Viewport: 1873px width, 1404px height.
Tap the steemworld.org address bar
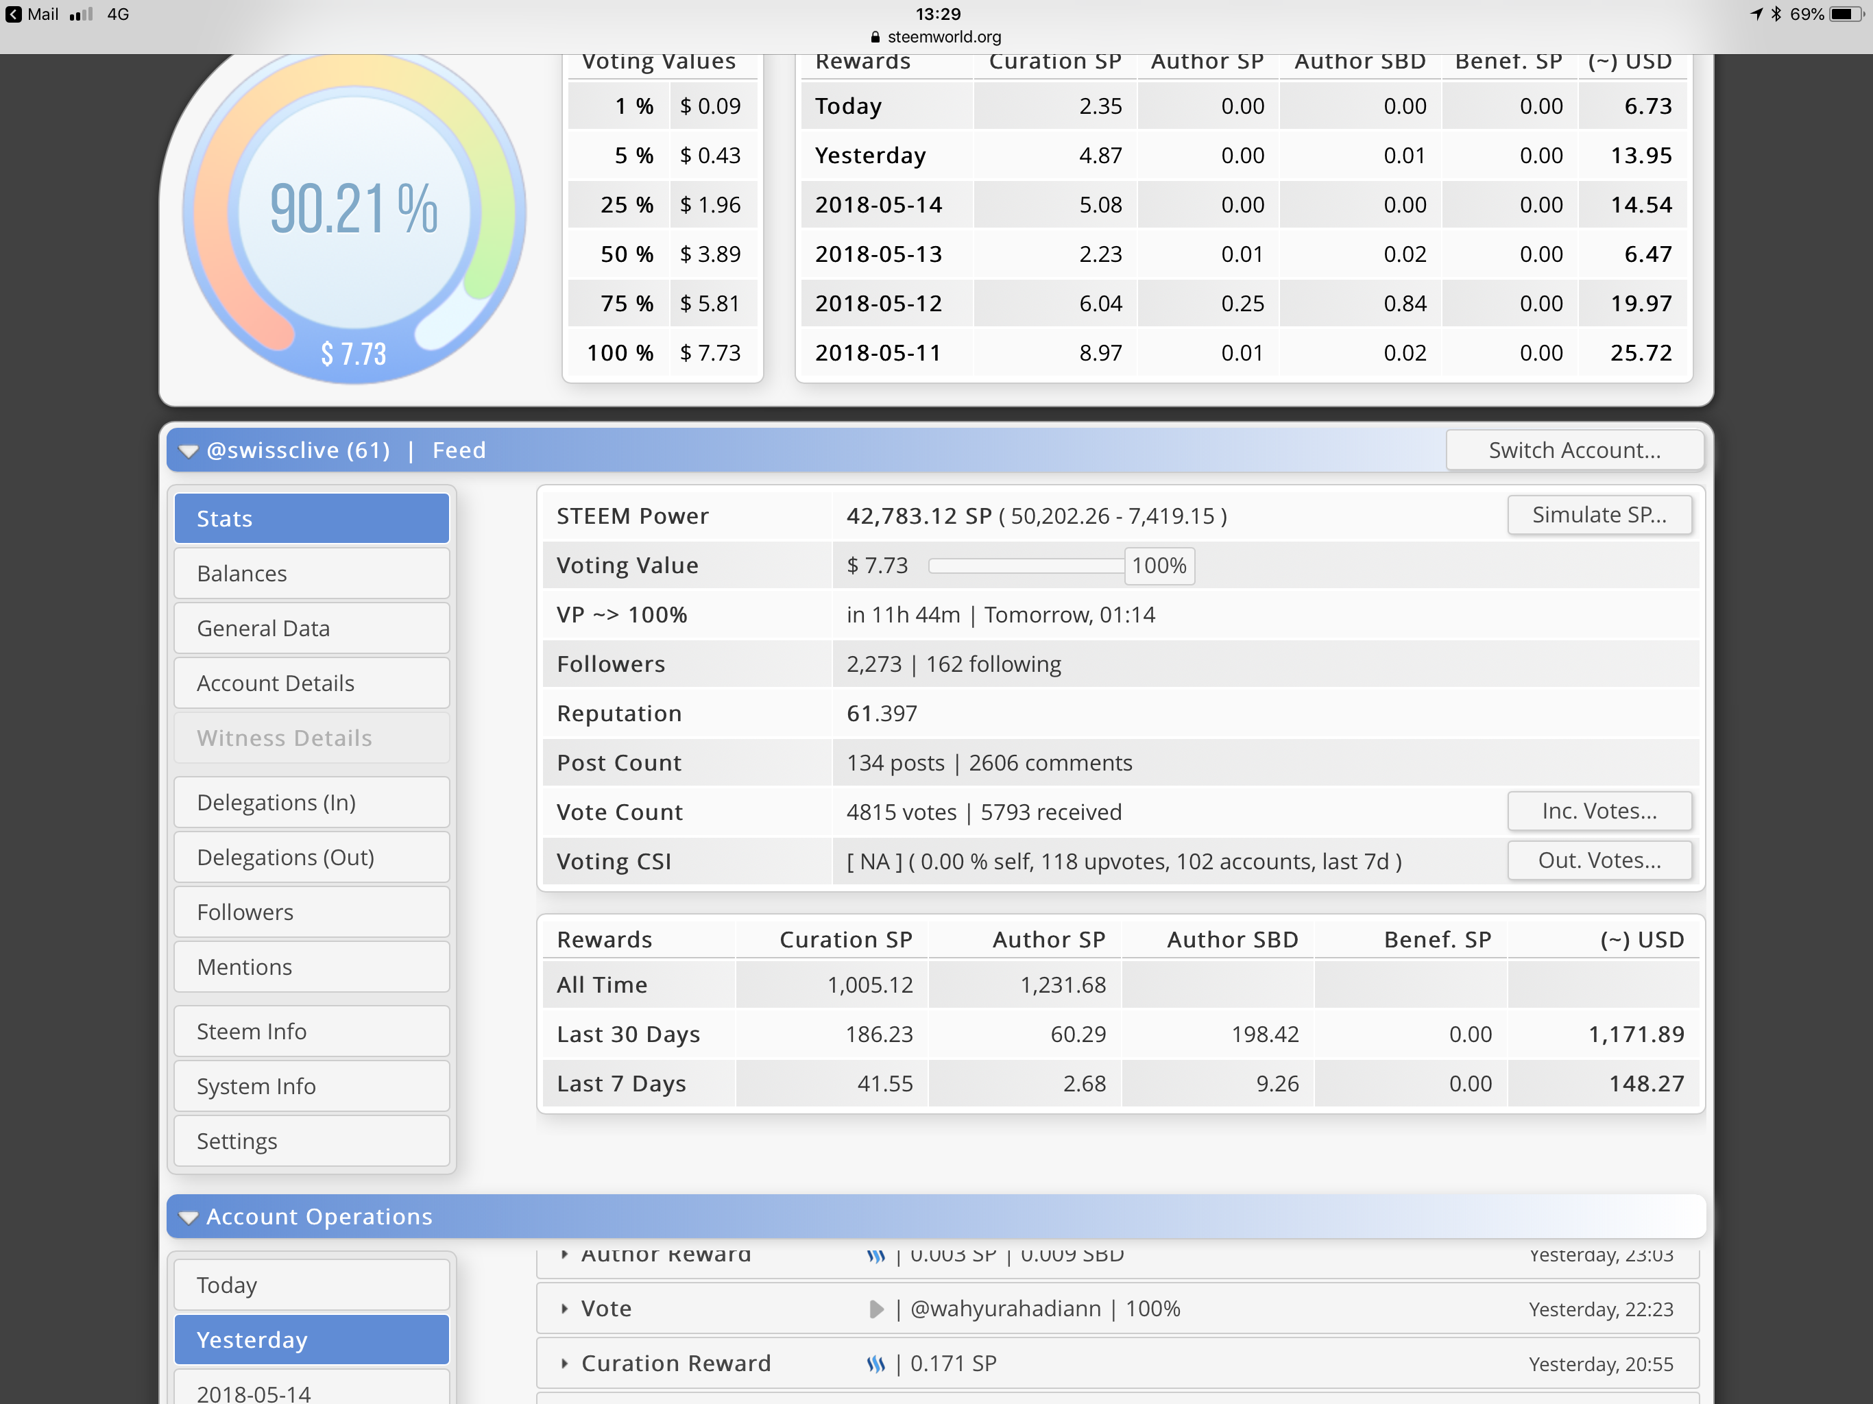936,36
